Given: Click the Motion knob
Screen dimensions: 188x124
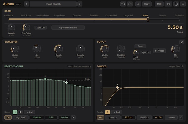Looking at the screenshot, I should tap(15, 49).
